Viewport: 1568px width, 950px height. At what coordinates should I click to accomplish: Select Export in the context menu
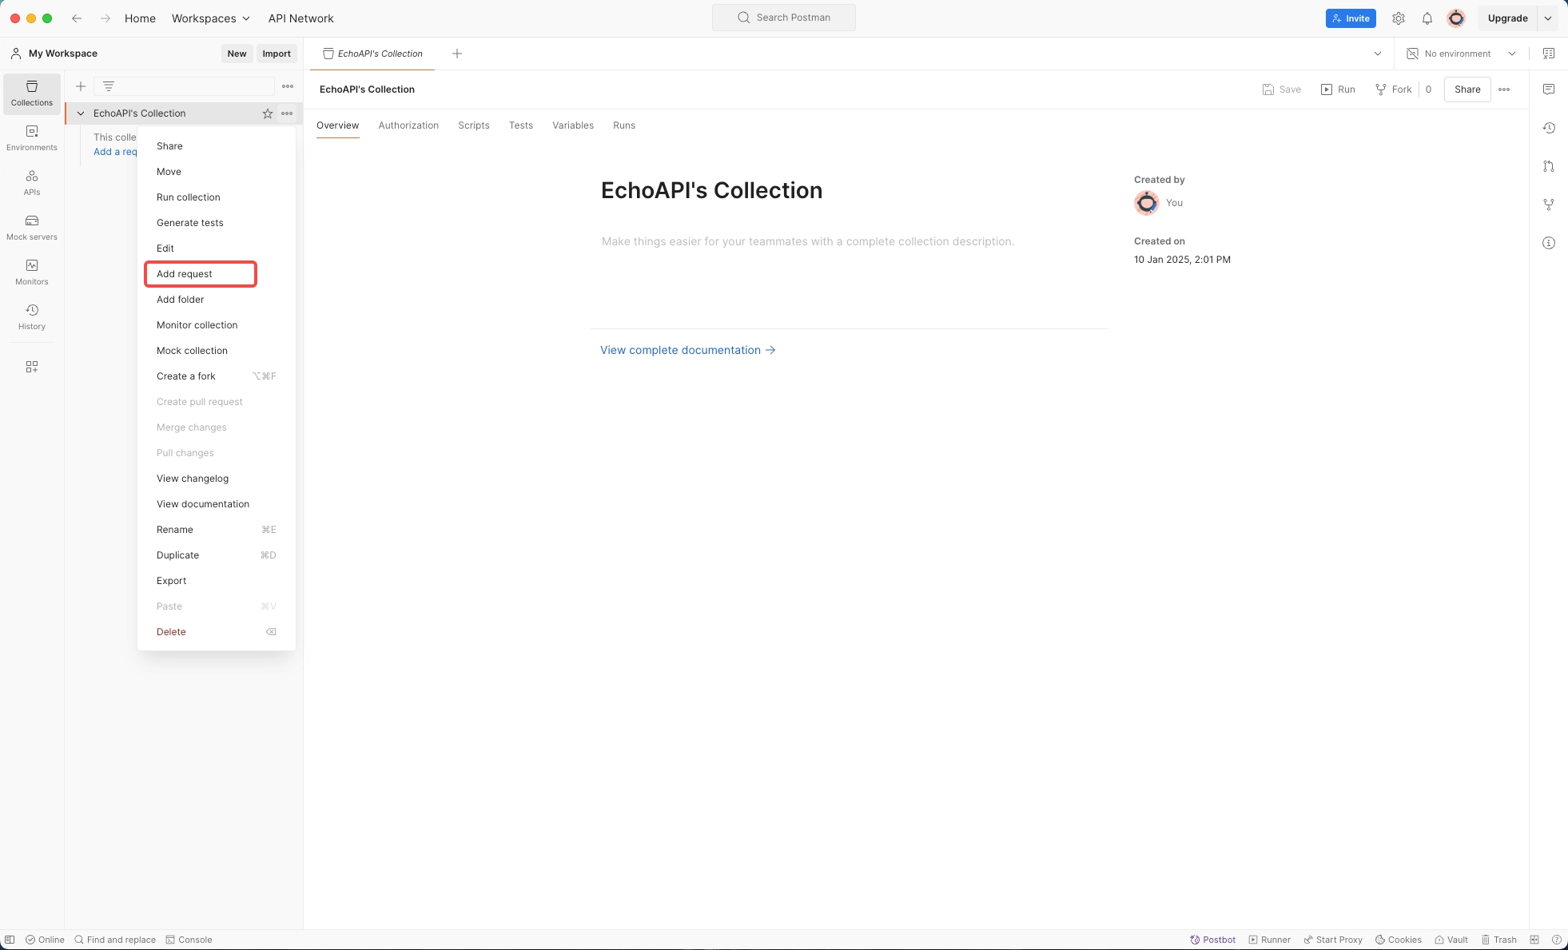pos(217,581)
